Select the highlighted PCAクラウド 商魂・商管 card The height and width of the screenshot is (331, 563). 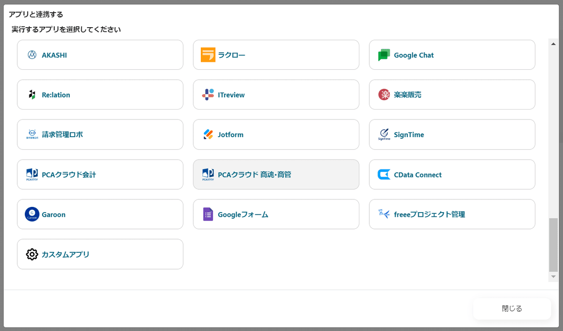tap(276, 174)
